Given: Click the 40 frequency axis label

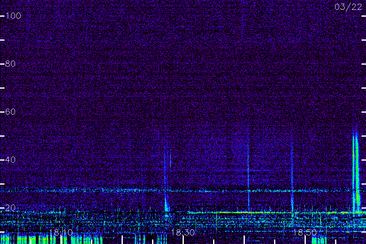Looking at the screenshot, I should pos(10,160).
